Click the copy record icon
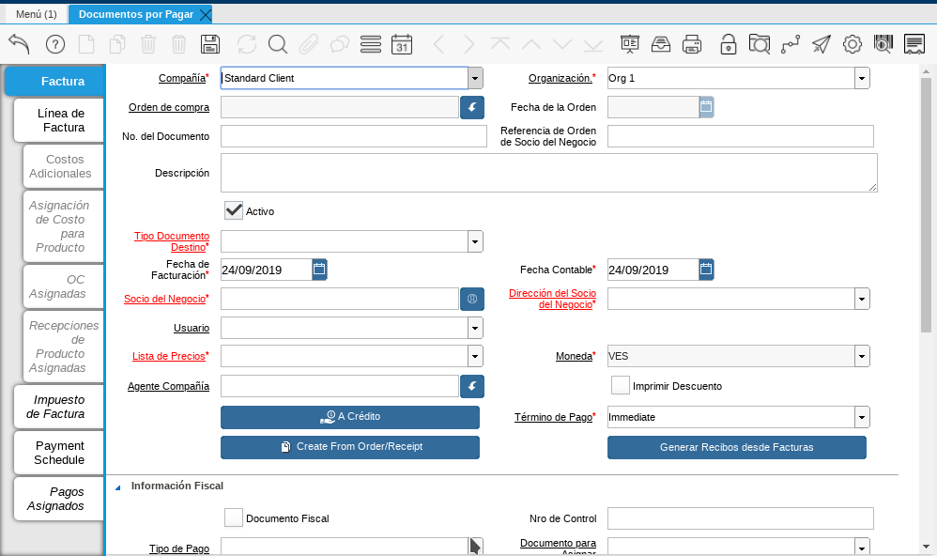 [x=117, y=44]
